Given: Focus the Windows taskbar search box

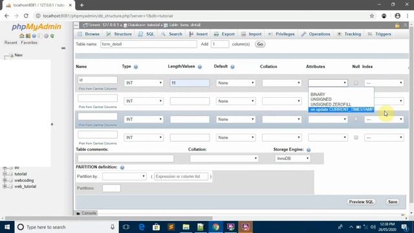Looking at the screenshot, I should click(66, 227).
